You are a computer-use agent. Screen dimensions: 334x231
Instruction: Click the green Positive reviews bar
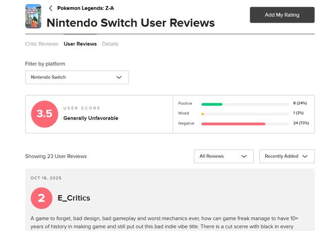212,104
